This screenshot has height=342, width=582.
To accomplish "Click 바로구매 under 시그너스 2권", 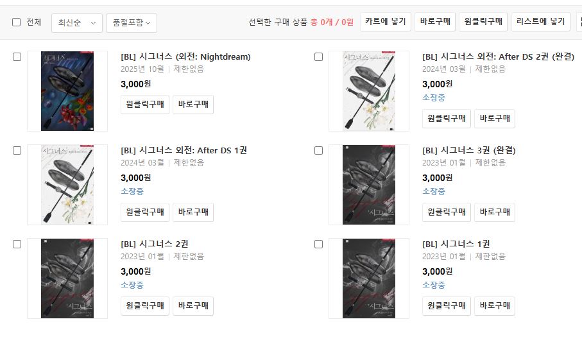I will [193, 305].
